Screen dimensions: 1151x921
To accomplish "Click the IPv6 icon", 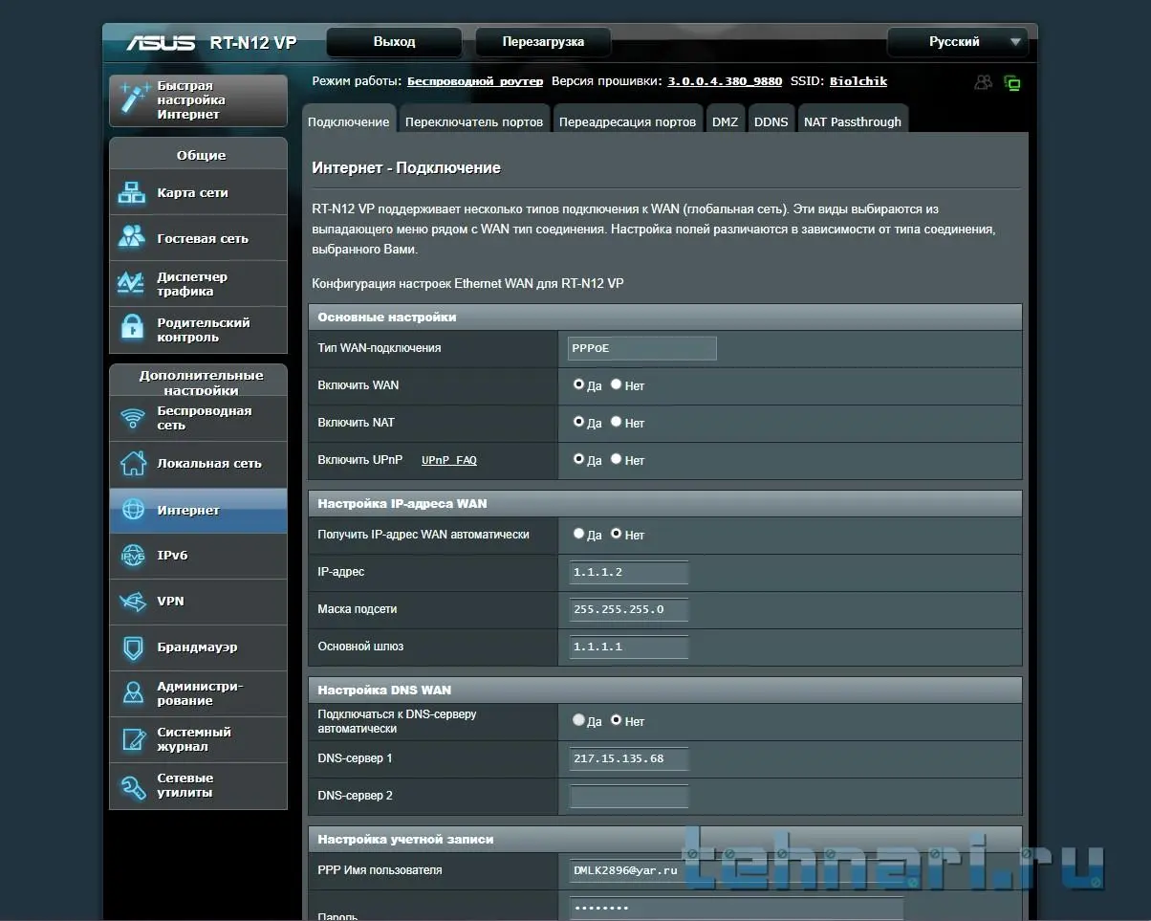I will 132,556.
